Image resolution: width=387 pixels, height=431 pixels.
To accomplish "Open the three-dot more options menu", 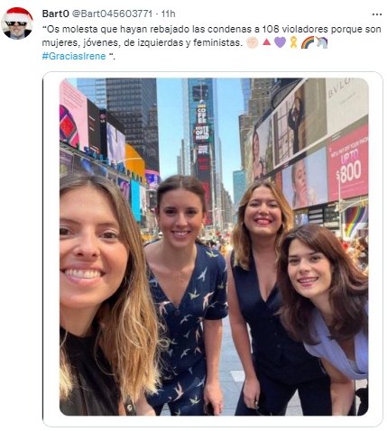I will click(376, 14).
